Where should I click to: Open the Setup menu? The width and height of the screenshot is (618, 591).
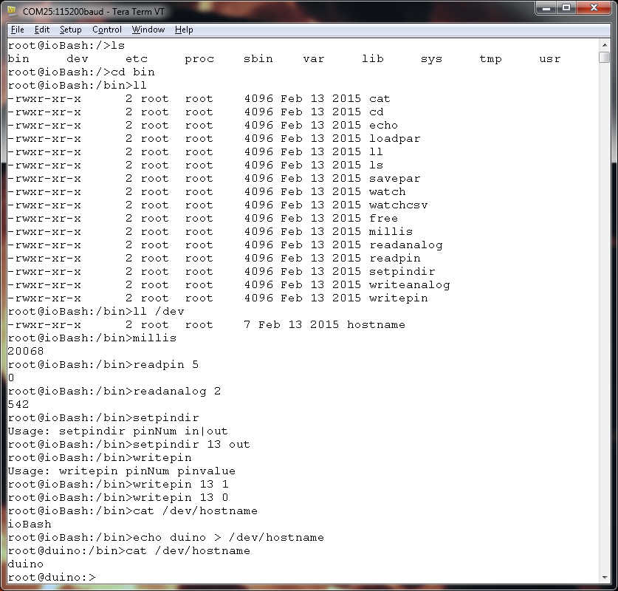coord(71,30)
